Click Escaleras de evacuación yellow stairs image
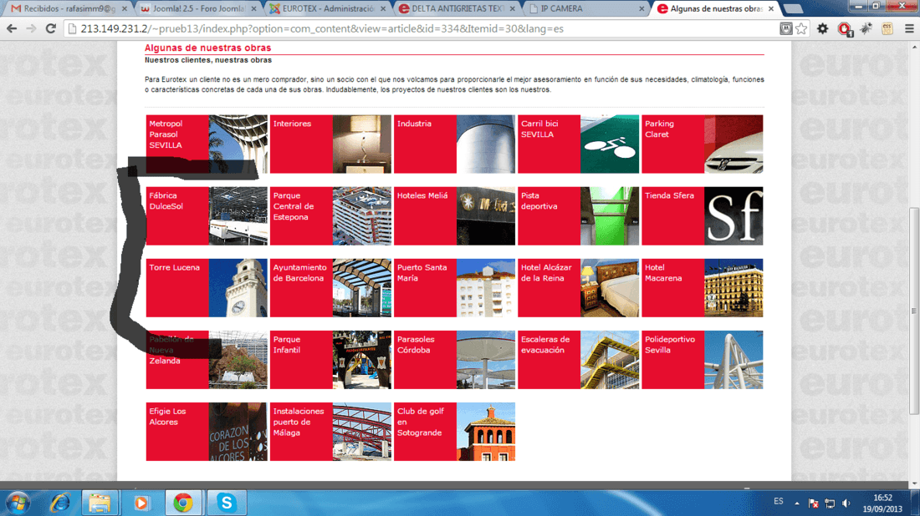Image resolution: width=920 pixels, height=516 pixels. point(610,360)
